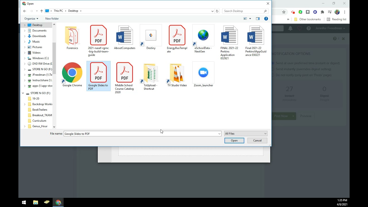The image size is (368, 207).
Task: Open dialog help question mark icon
Action: coord(266,19)
